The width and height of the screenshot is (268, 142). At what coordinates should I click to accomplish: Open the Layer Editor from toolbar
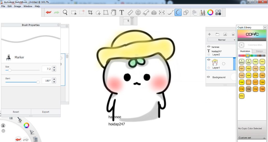194,13
